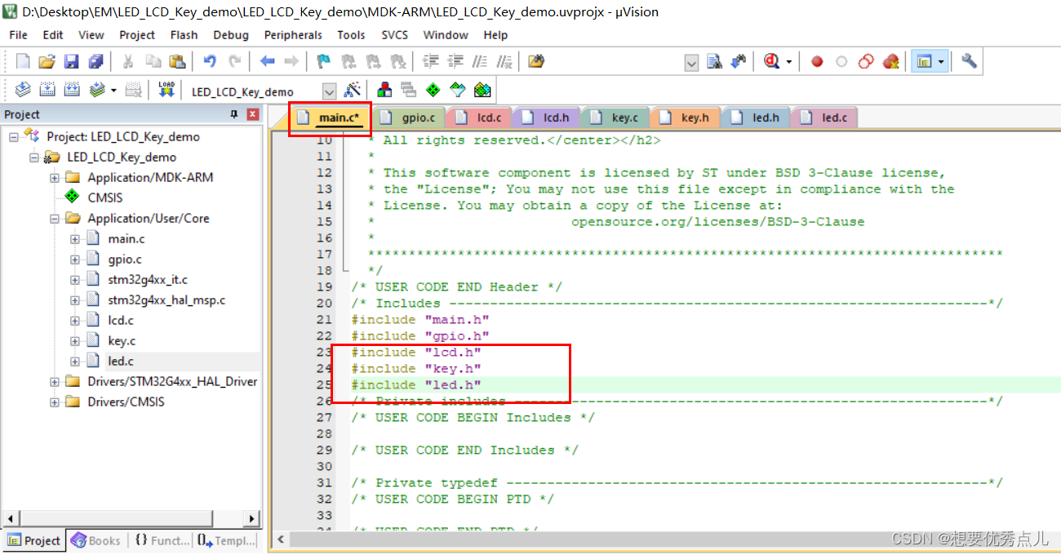Open the Configuration wrench icon
Image resolution: width=1061 pixels, height=555 pixels.
(x=969, y=61)
